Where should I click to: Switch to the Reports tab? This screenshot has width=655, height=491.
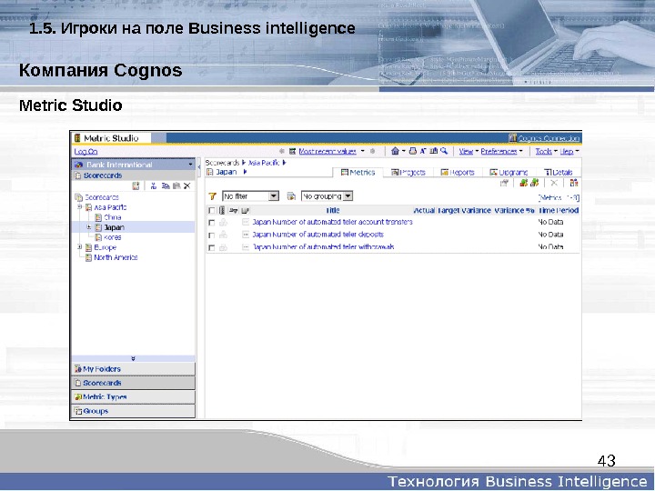pyautogui.click(x=458, y=173)
